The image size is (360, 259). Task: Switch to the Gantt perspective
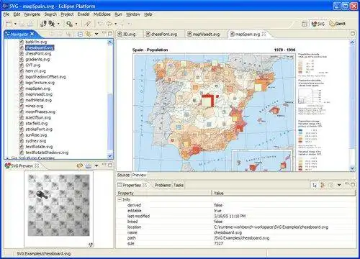[x=337, y=24]
